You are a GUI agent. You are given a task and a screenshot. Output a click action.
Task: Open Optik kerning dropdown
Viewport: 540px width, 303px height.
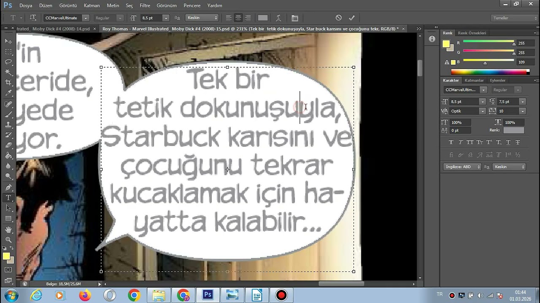pos(482,111)
